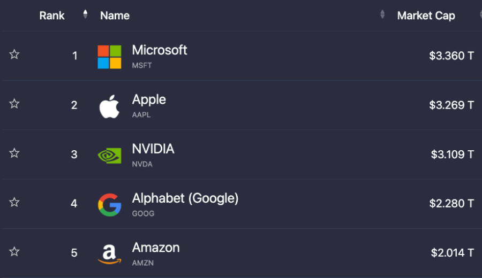Sort by Rank using the arrow icon
Screen dimensions: 482x278
pyautogui.click(x=85, y=14)
